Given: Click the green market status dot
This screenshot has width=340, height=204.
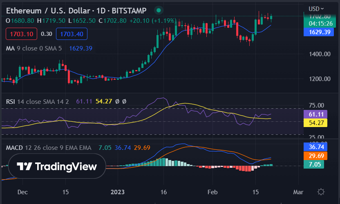Looking at the screenshot, I should 157,10.
